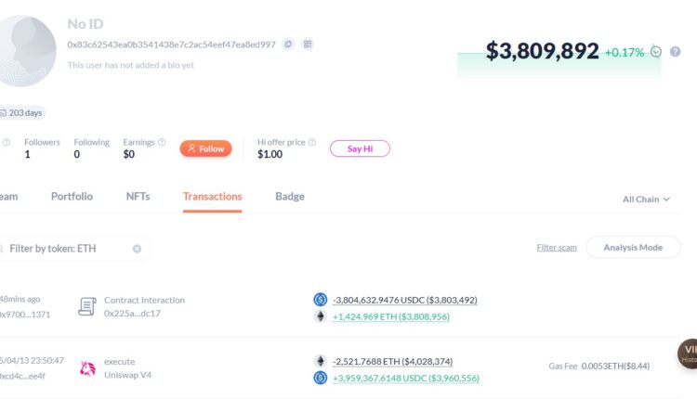Open the 0x225a...dc17 contract address
The height and width of the screenshot is (399, 697).
(x=132, y=314)
